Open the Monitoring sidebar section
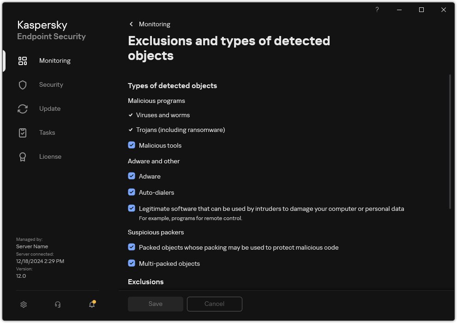Screen dimensions: 457x323 (54, 60)
